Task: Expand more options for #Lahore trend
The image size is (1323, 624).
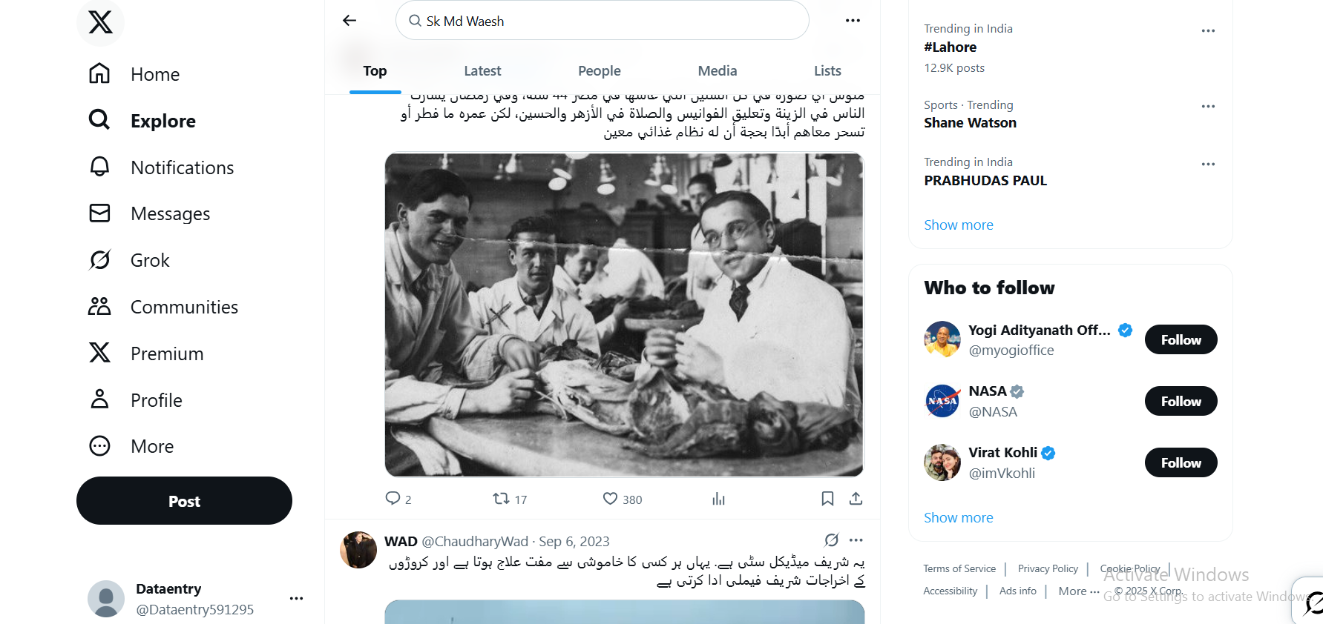Action: [x=1208, y=31]
